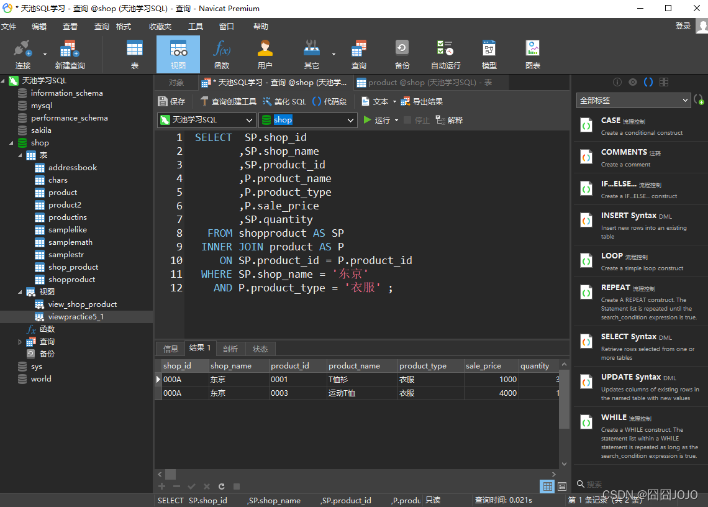Click the info icon in right panel

click(617, 82)
